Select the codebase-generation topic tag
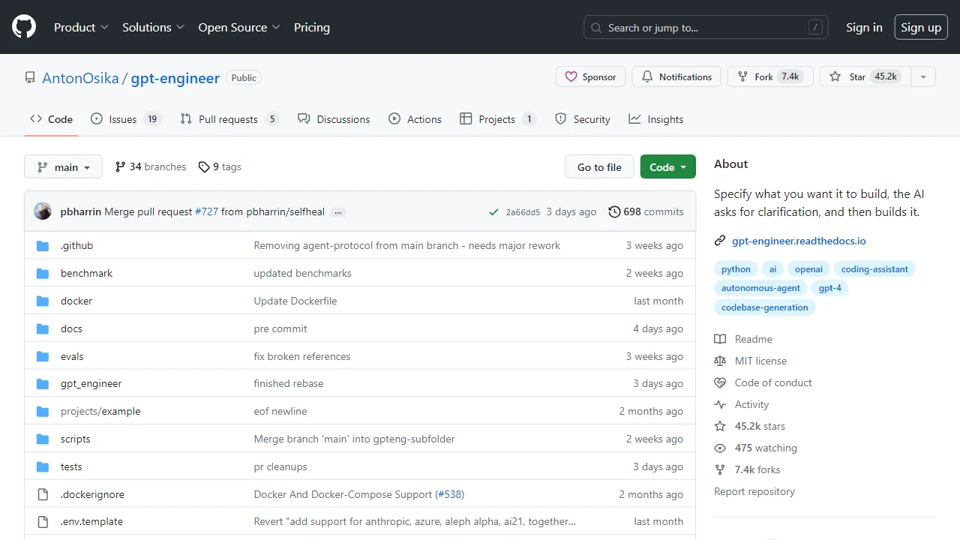 [x=764, y=307]
